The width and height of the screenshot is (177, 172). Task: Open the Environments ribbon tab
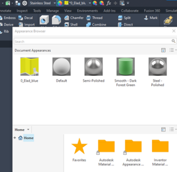[88, 11]
